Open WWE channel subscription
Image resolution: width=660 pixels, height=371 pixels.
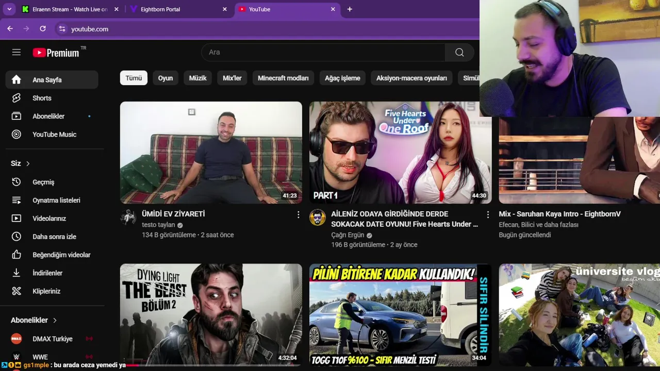click(x=52, y=357)
